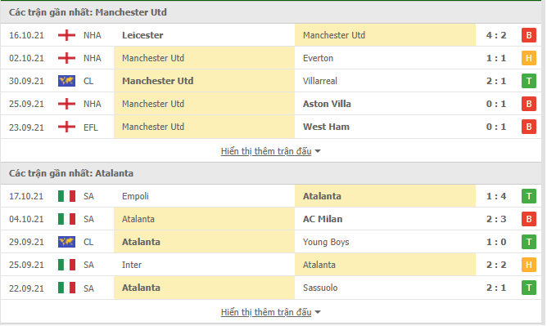Click the orange H badge for Inter match

(529, 265)
